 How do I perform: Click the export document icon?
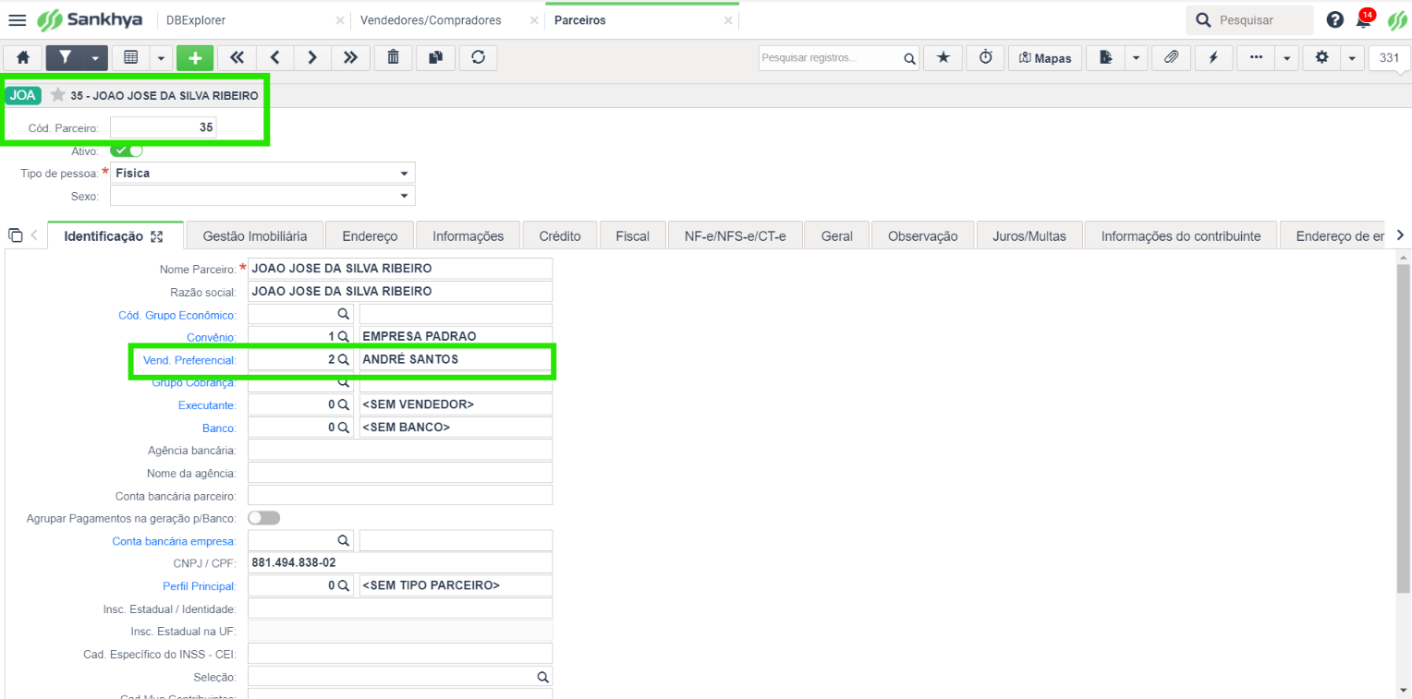click(1105, 57)
